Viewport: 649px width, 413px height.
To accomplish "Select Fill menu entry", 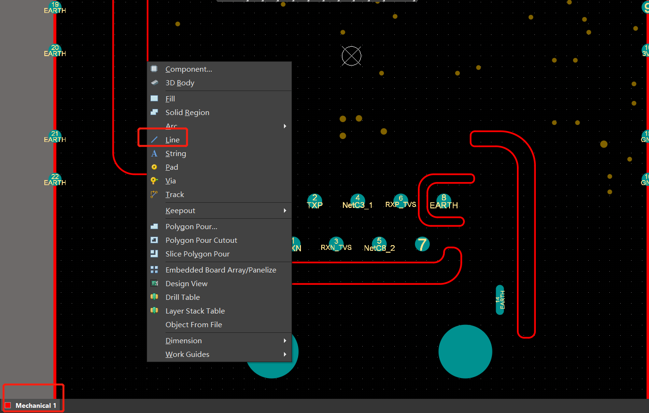I will click(x=219, y=99).
